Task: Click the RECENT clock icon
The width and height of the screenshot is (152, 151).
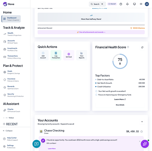Action: point(4,124)
